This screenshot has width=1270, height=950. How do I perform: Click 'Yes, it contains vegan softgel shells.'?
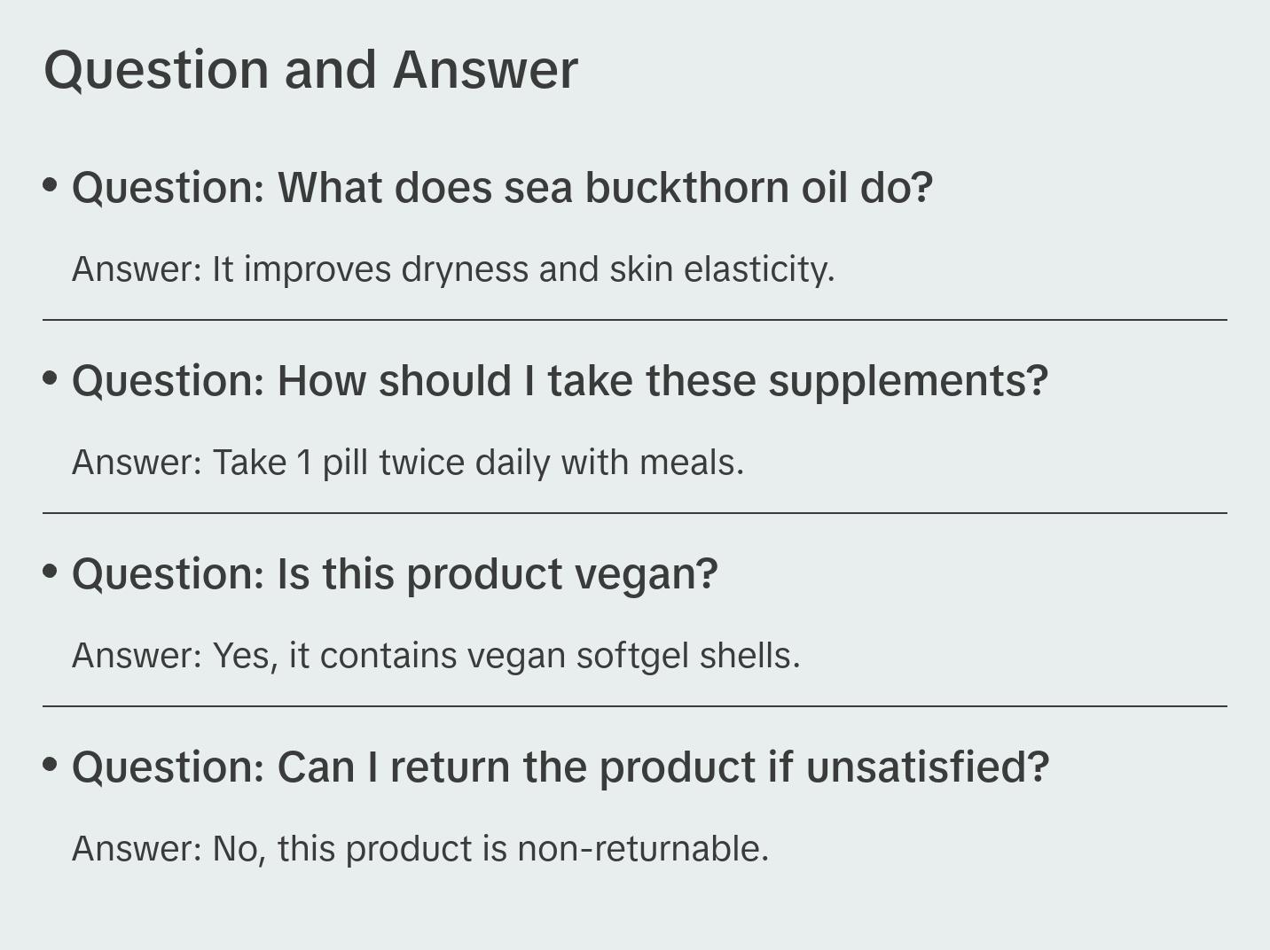tap(506, 656)
